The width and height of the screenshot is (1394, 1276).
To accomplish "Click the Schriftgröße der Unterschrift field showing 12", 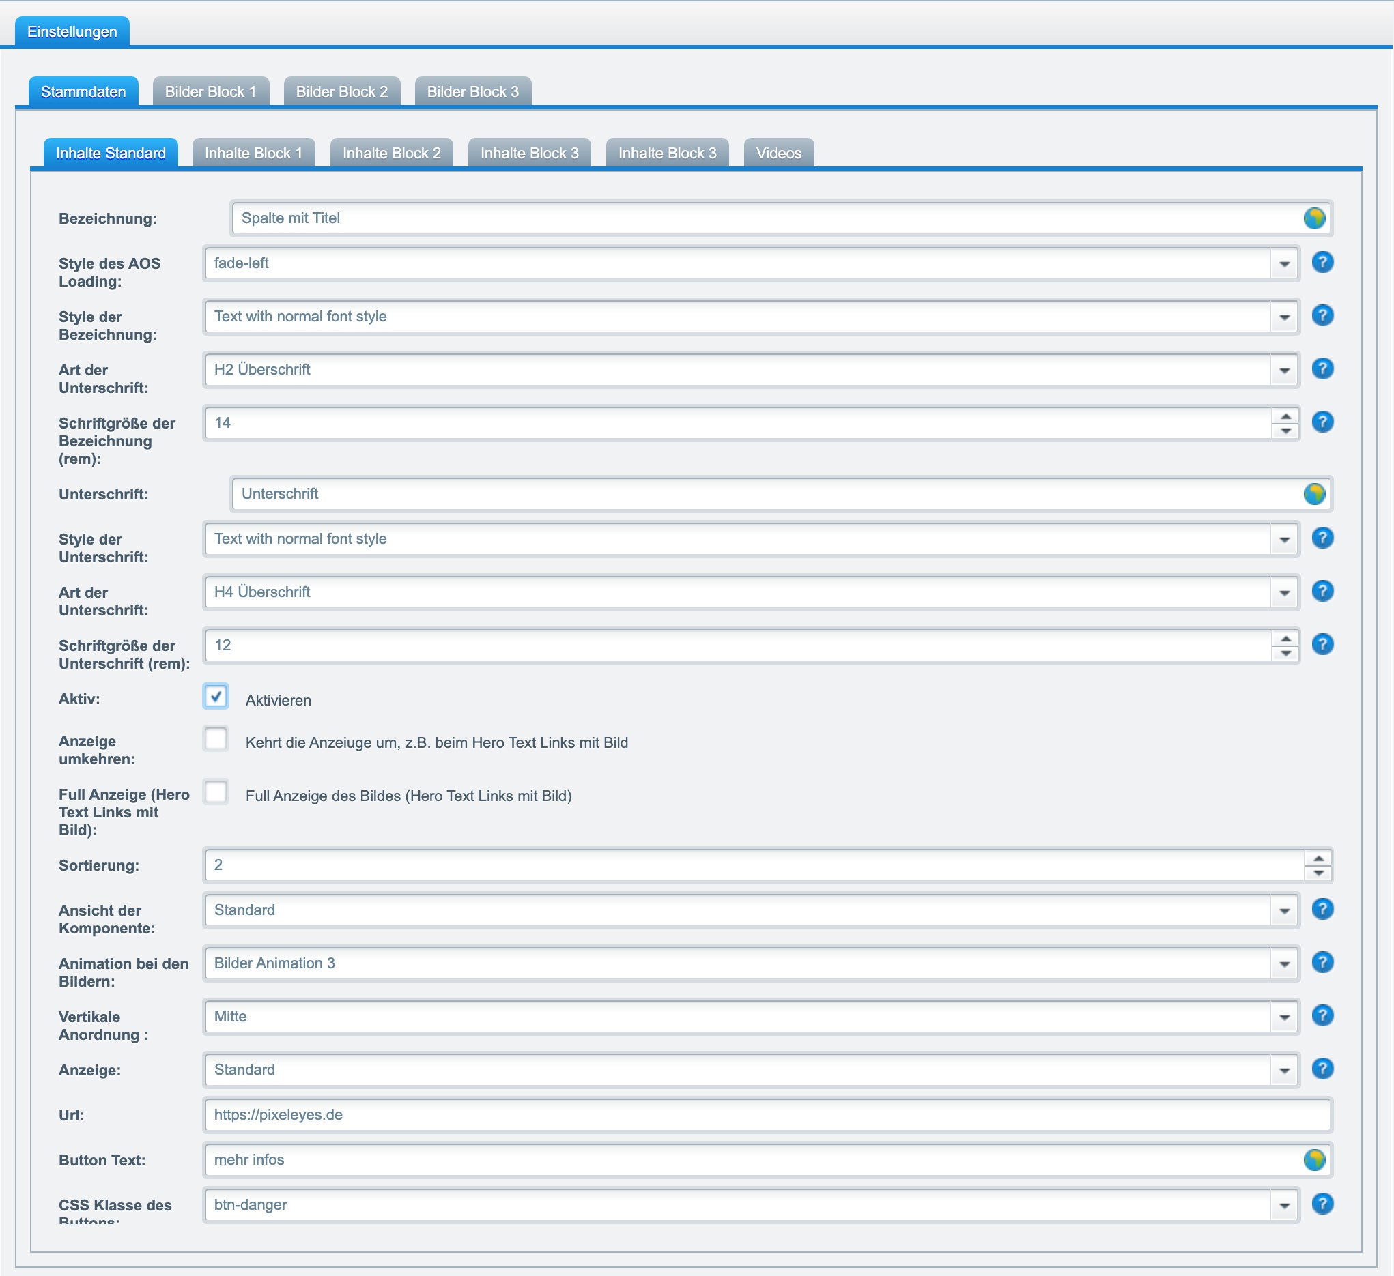I will [738, 646].
